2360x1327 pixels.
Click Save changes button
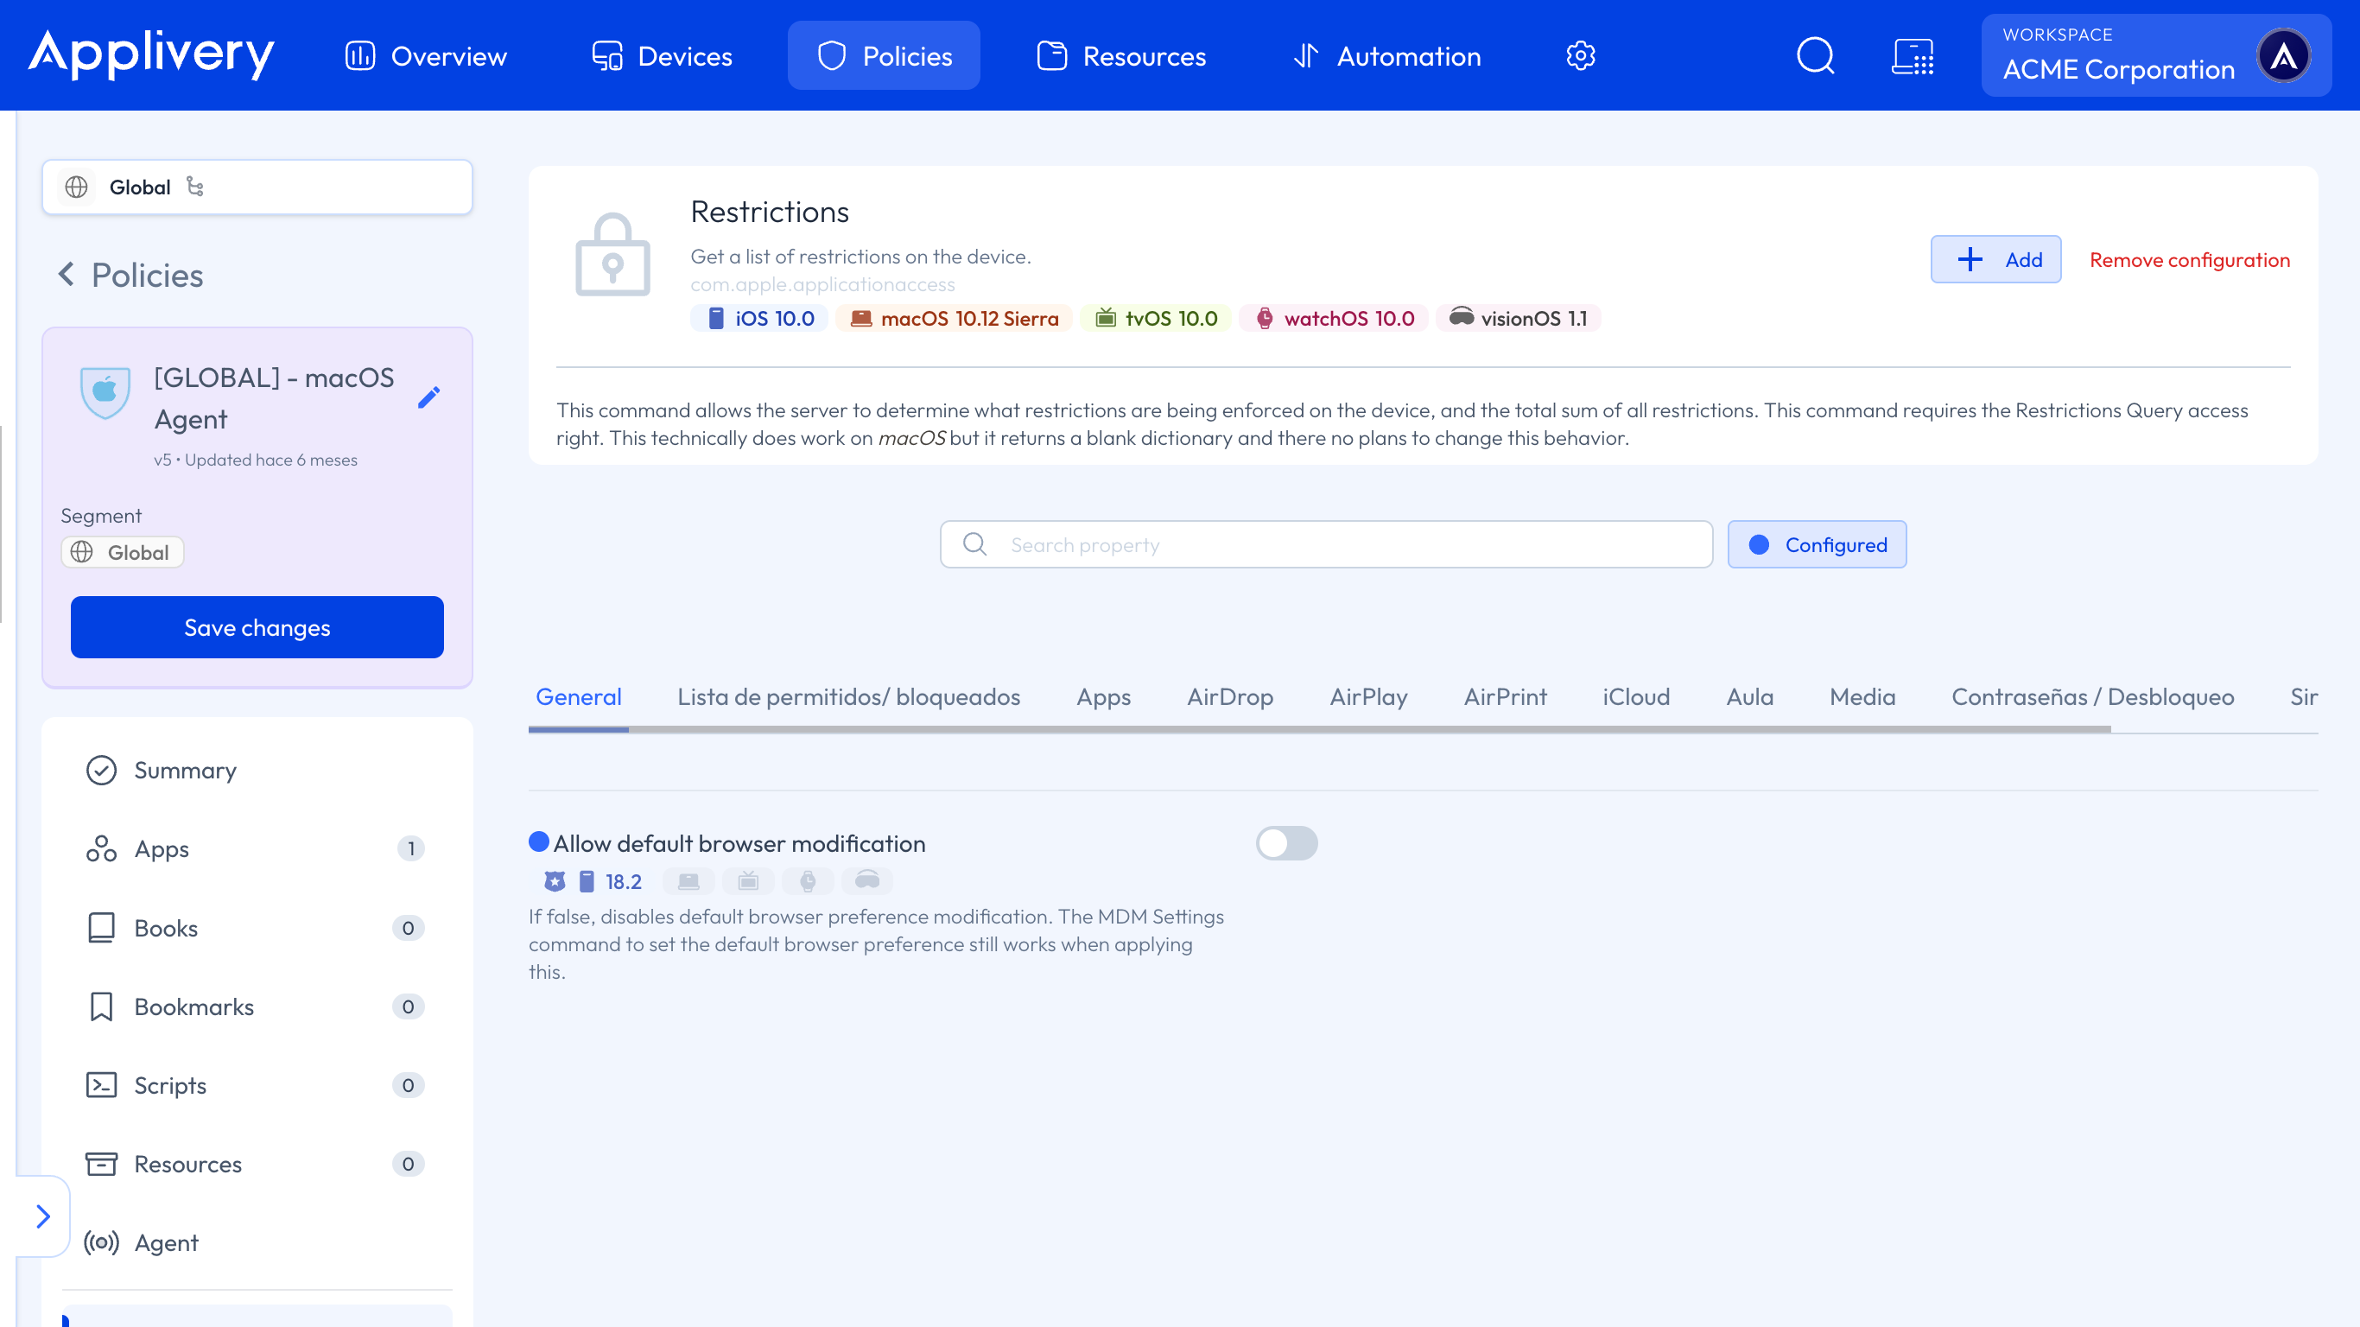coord(257,627)
